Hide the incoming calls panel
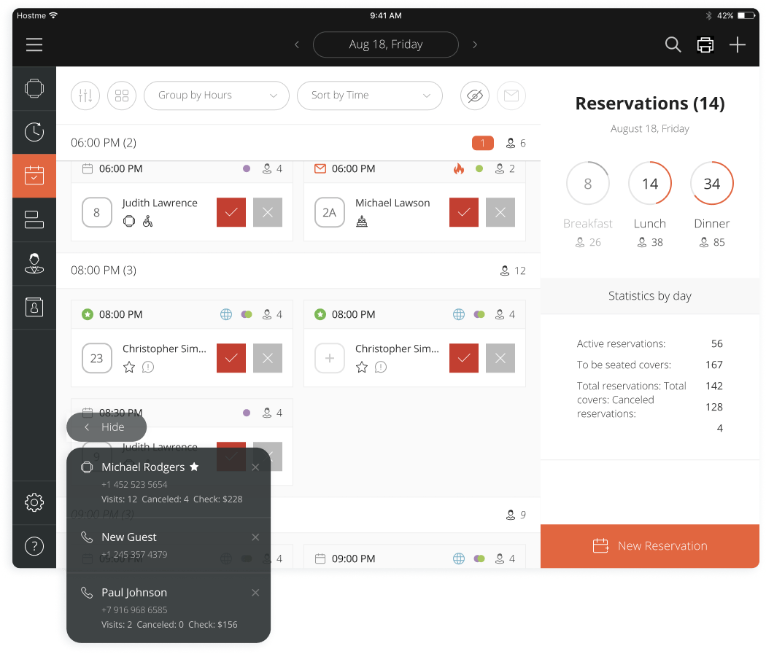 (107, 427)
